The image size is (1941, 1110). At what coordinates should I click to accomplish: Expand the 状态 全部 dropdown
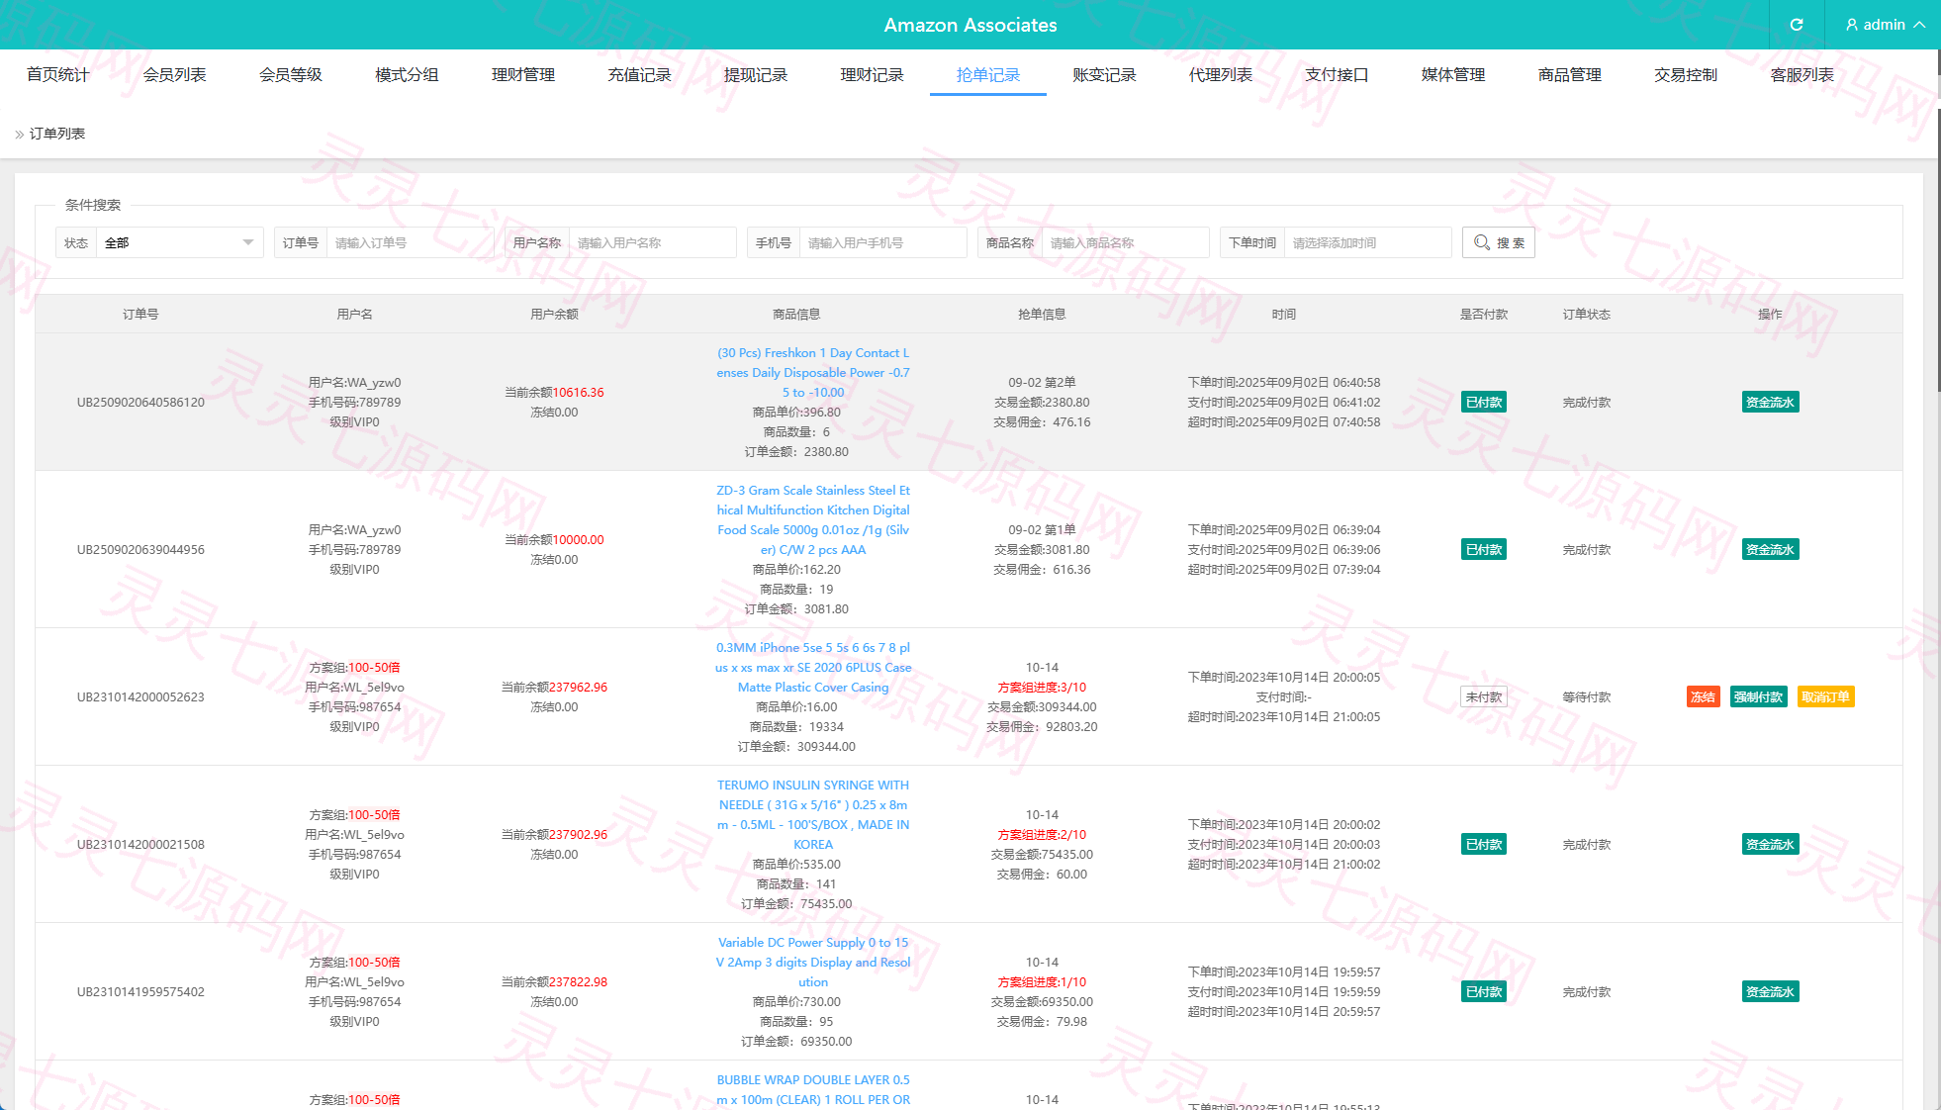(x=179, y=242)
